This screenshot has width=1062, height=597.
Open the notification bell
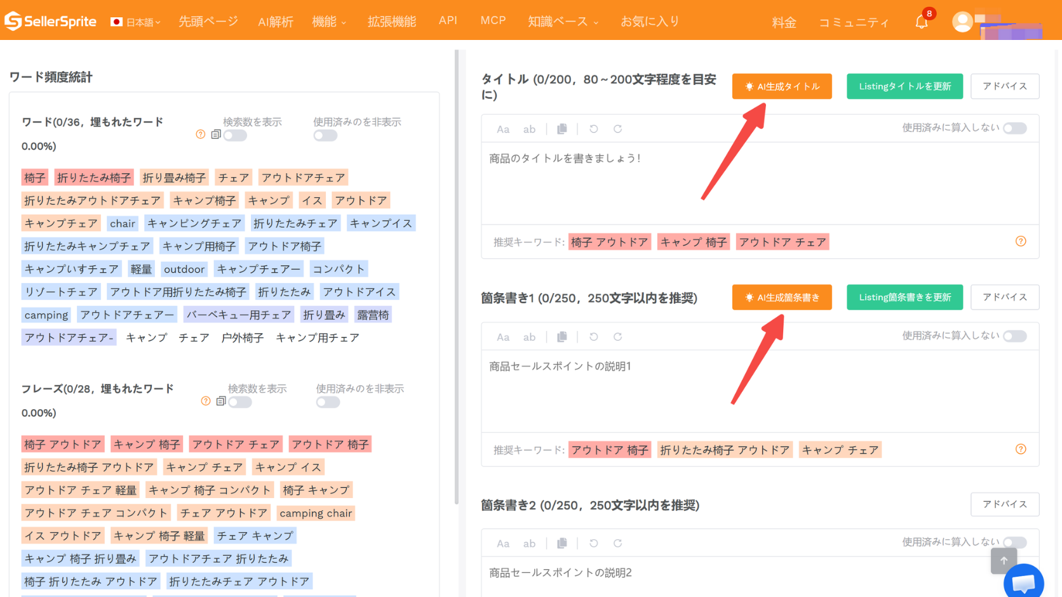(x=922, y=22)
